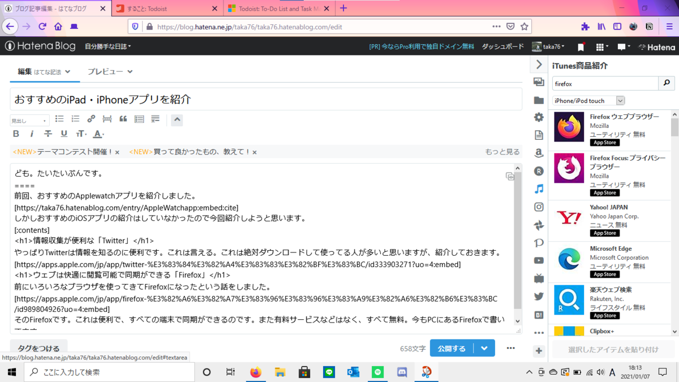679x382 pixels.
Task: Open the iPhone/iPod touch device dropdown
Action: (588, 101)
